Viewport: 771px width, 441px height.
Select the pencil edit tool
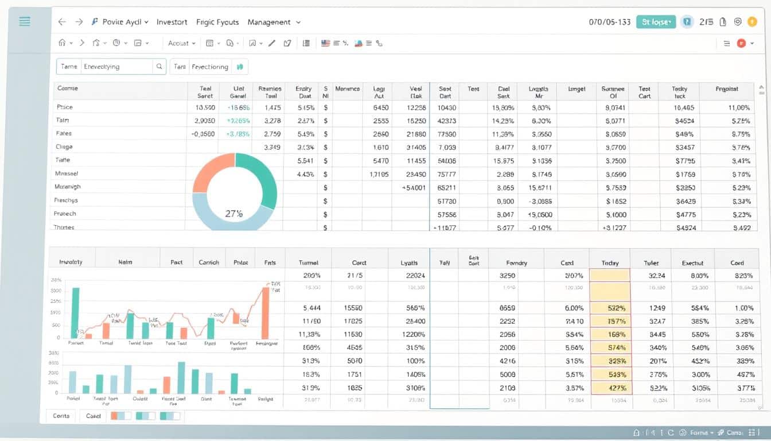[272, 43]
